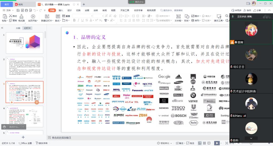Click the add notes area (单击此处添加备注)

coord(61,138)
